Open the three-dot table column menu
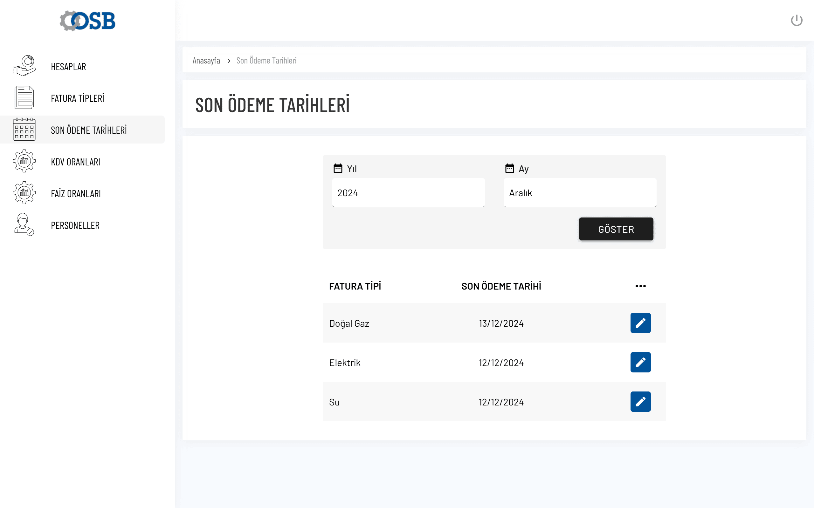814x508 pixels. tap(640, 286)
